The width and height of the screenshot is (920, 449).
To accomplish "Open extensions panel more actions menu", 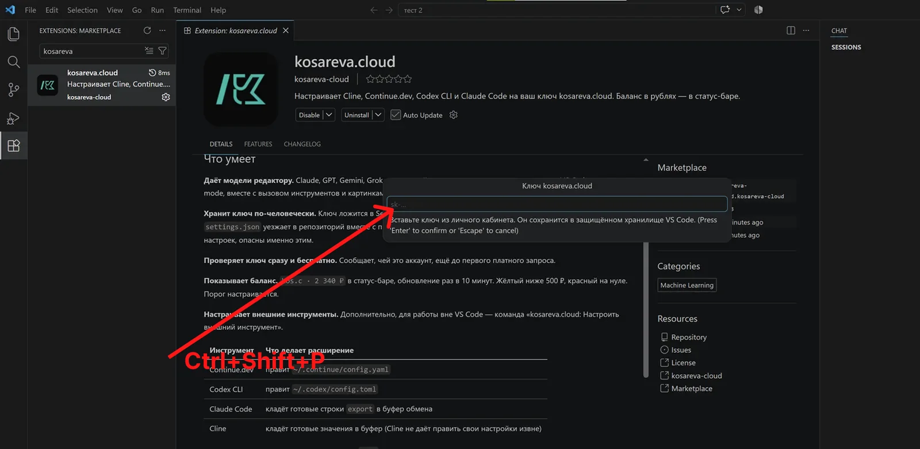I will click(162, 30).
